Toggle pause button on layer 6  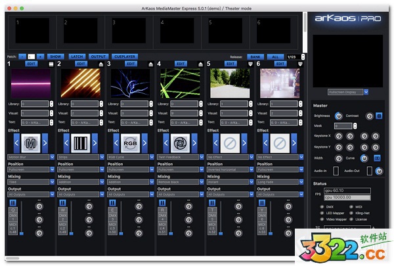(262, 203)
